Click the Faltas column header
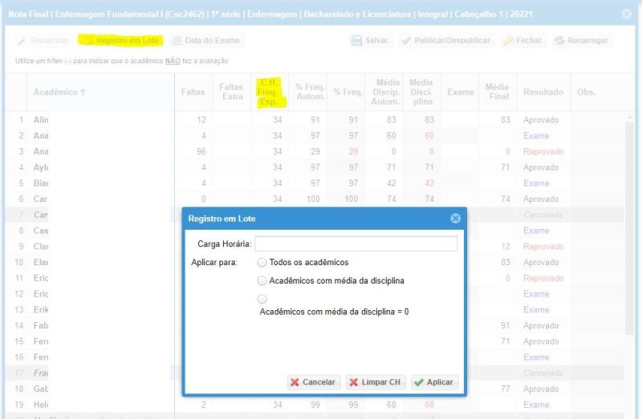This screenshot has width=642, height=419. point(194,92)
